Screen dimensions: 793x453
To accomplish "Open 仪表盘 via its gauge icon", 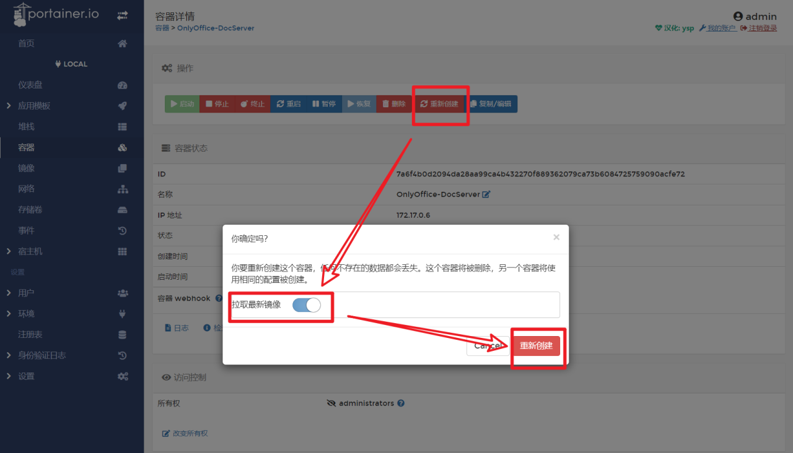I will tap(123, 85).
